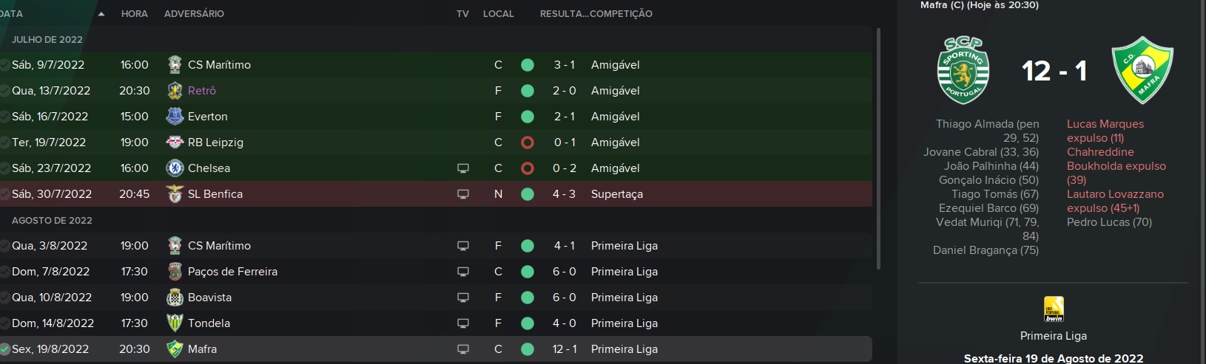The image size is (1206, 364).
Task: Click TV broadcast icon on the Benfica row
Action: point(463,194)
